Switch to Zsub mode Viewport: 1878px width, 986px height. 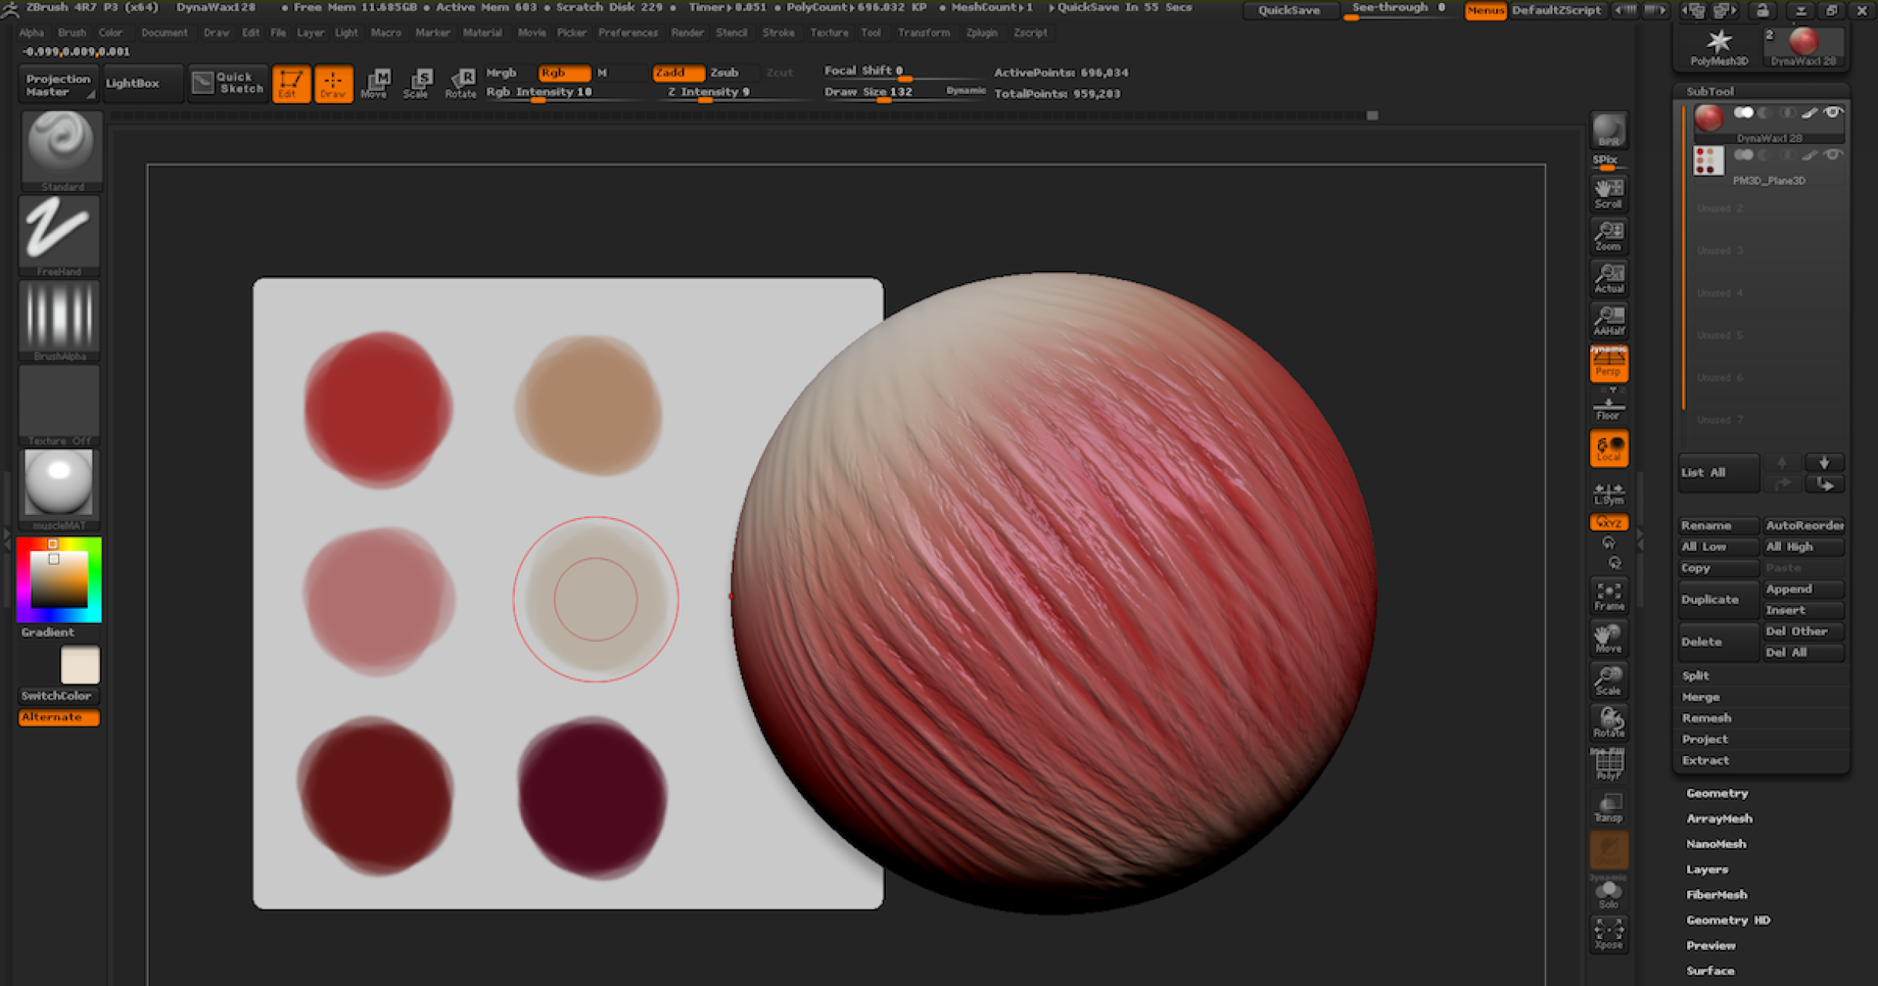tap(724, 72)
